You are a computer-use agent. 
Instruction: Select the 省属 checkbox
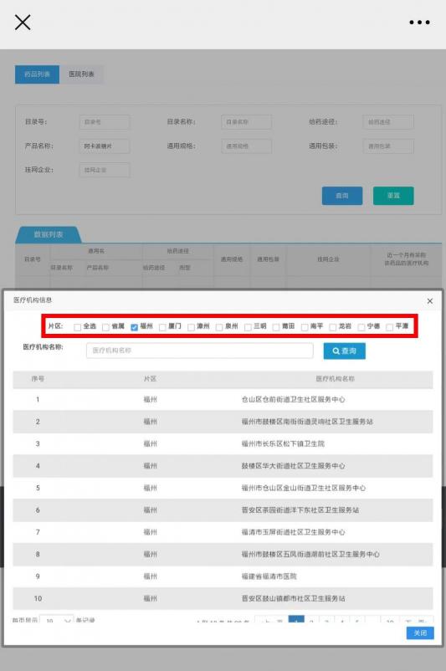tap(105, 327)
